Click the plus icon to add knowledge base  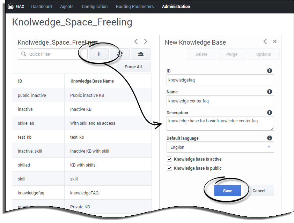tap(99, 54)
